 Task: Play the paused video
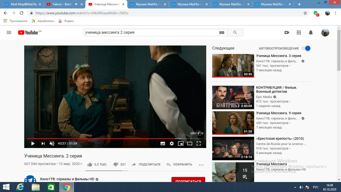click(33, 143)
